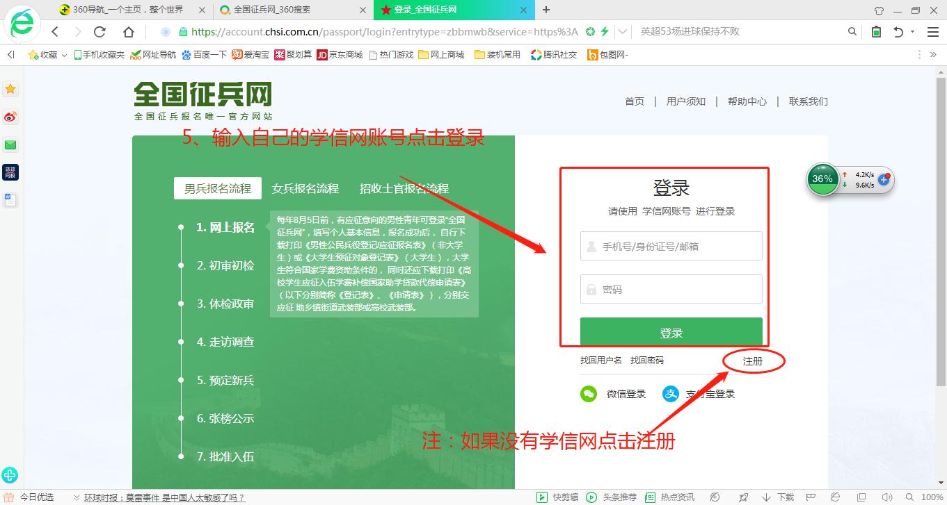Go to browser home page icon

pos(128,32)
